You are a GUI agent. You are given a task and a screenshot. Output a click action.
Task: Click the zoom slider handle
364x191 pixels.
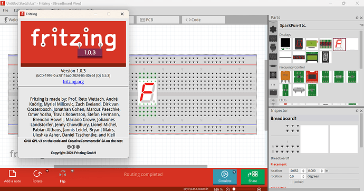point(234,189)
